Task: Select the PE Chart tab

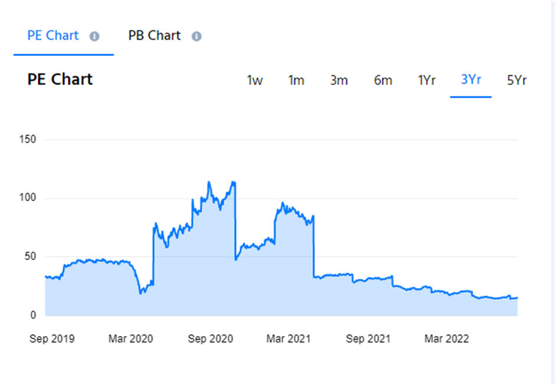Action: click(x=53, y=35)
